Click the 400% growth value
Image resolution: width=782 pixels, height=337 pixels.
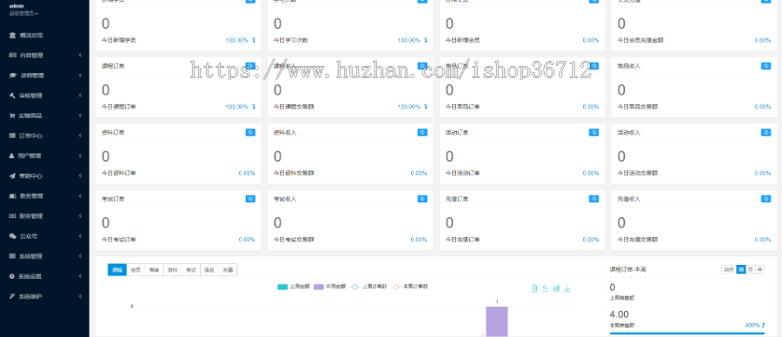pyautogui.click(x=752, y=325)
